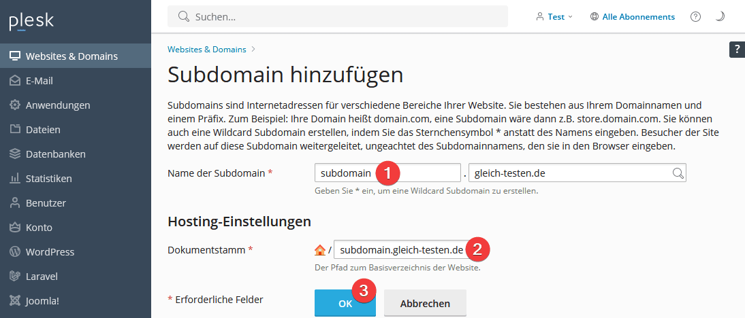Screen dimensions: 745x318
Task: Open Laravel section
Action: (x=76, y=277)
